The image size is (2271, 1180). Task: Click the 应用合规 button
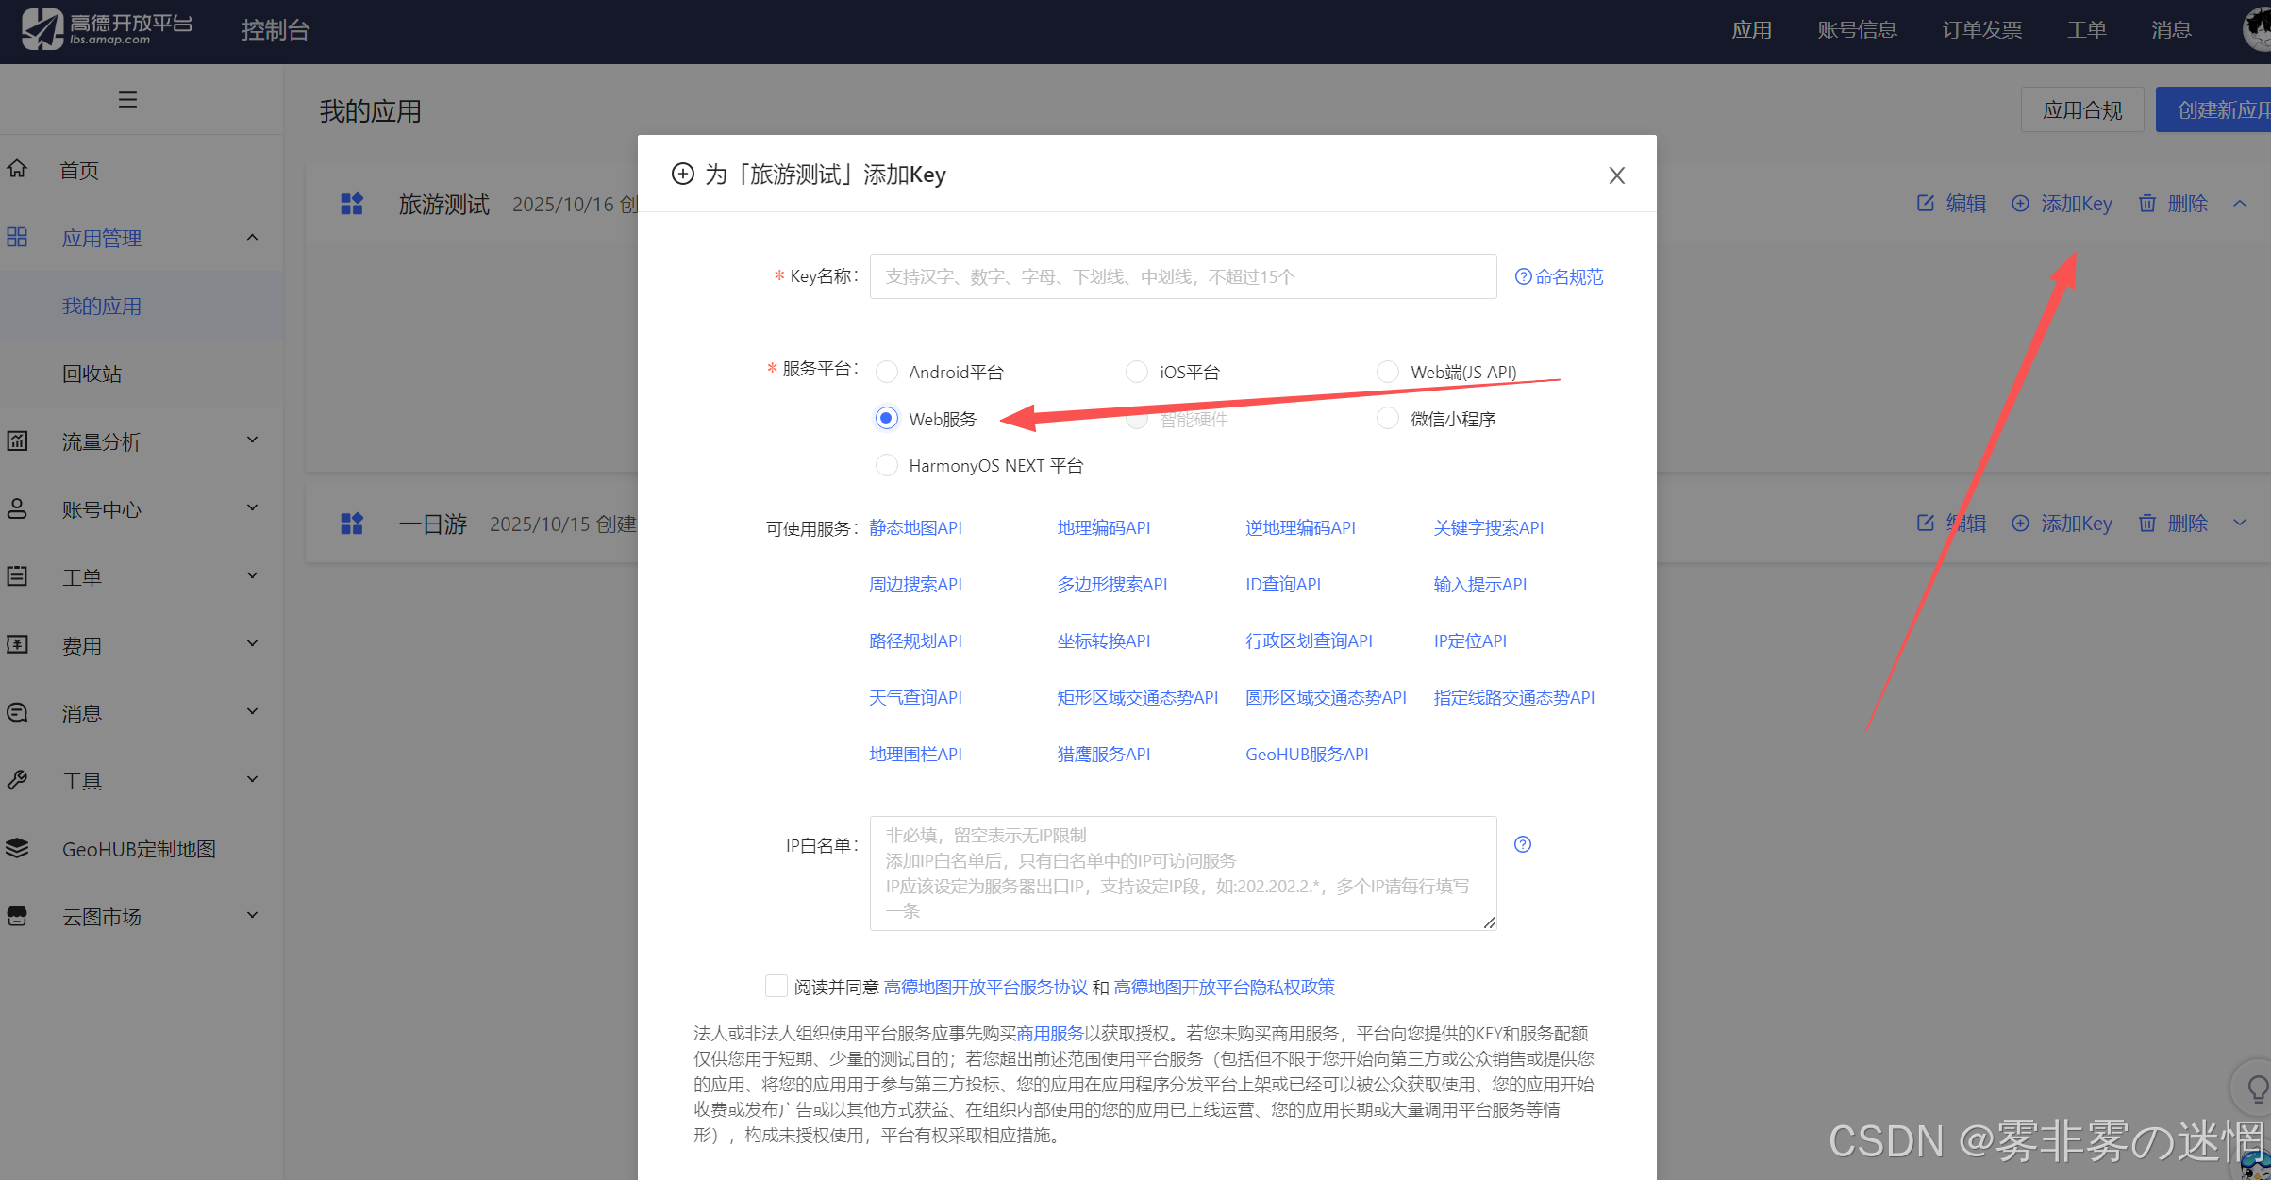coord(2081,110)
